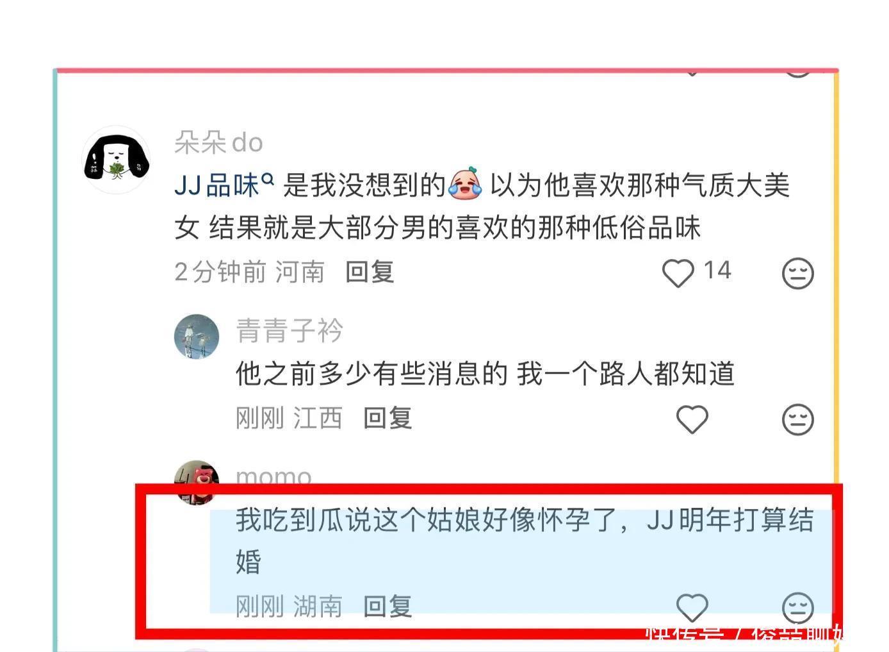Click 回复 next to 江西
The width and height of the screenshot is (889, 652).
387,418
